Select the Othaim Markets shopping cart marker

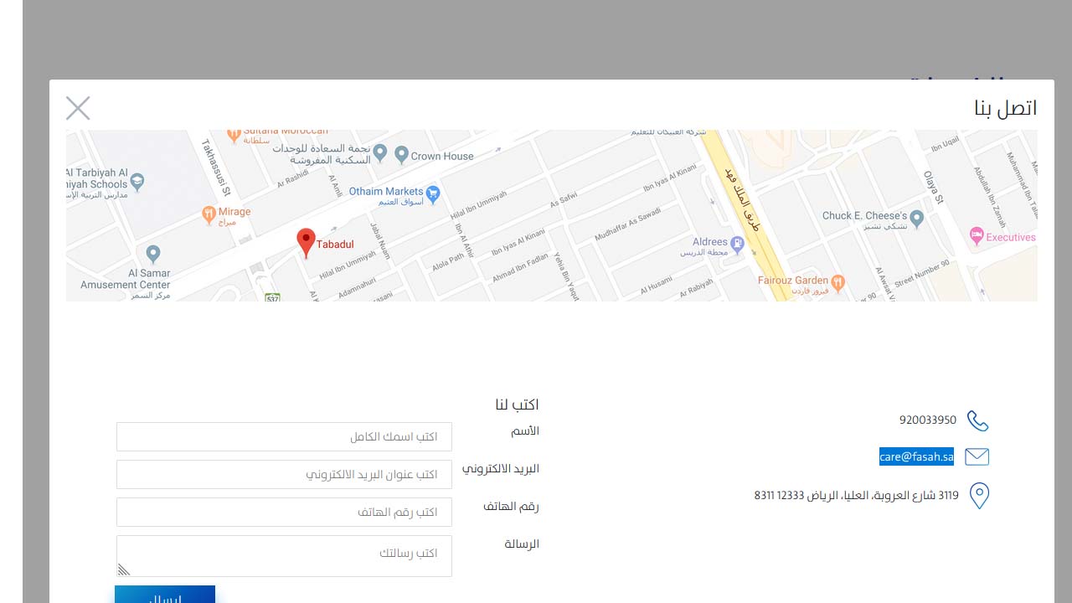tap(433, 194)
